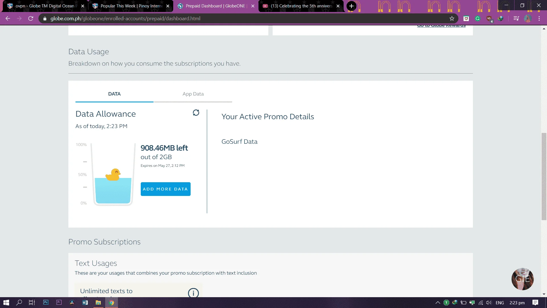The image size is (547, 308).
Task: Bookmark this page with the star icon
Action: point(452,19)
